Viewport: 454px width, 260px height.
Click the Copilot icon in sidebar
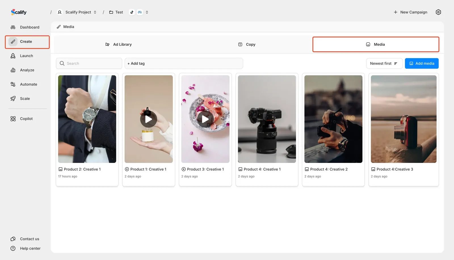coord(13,118)
